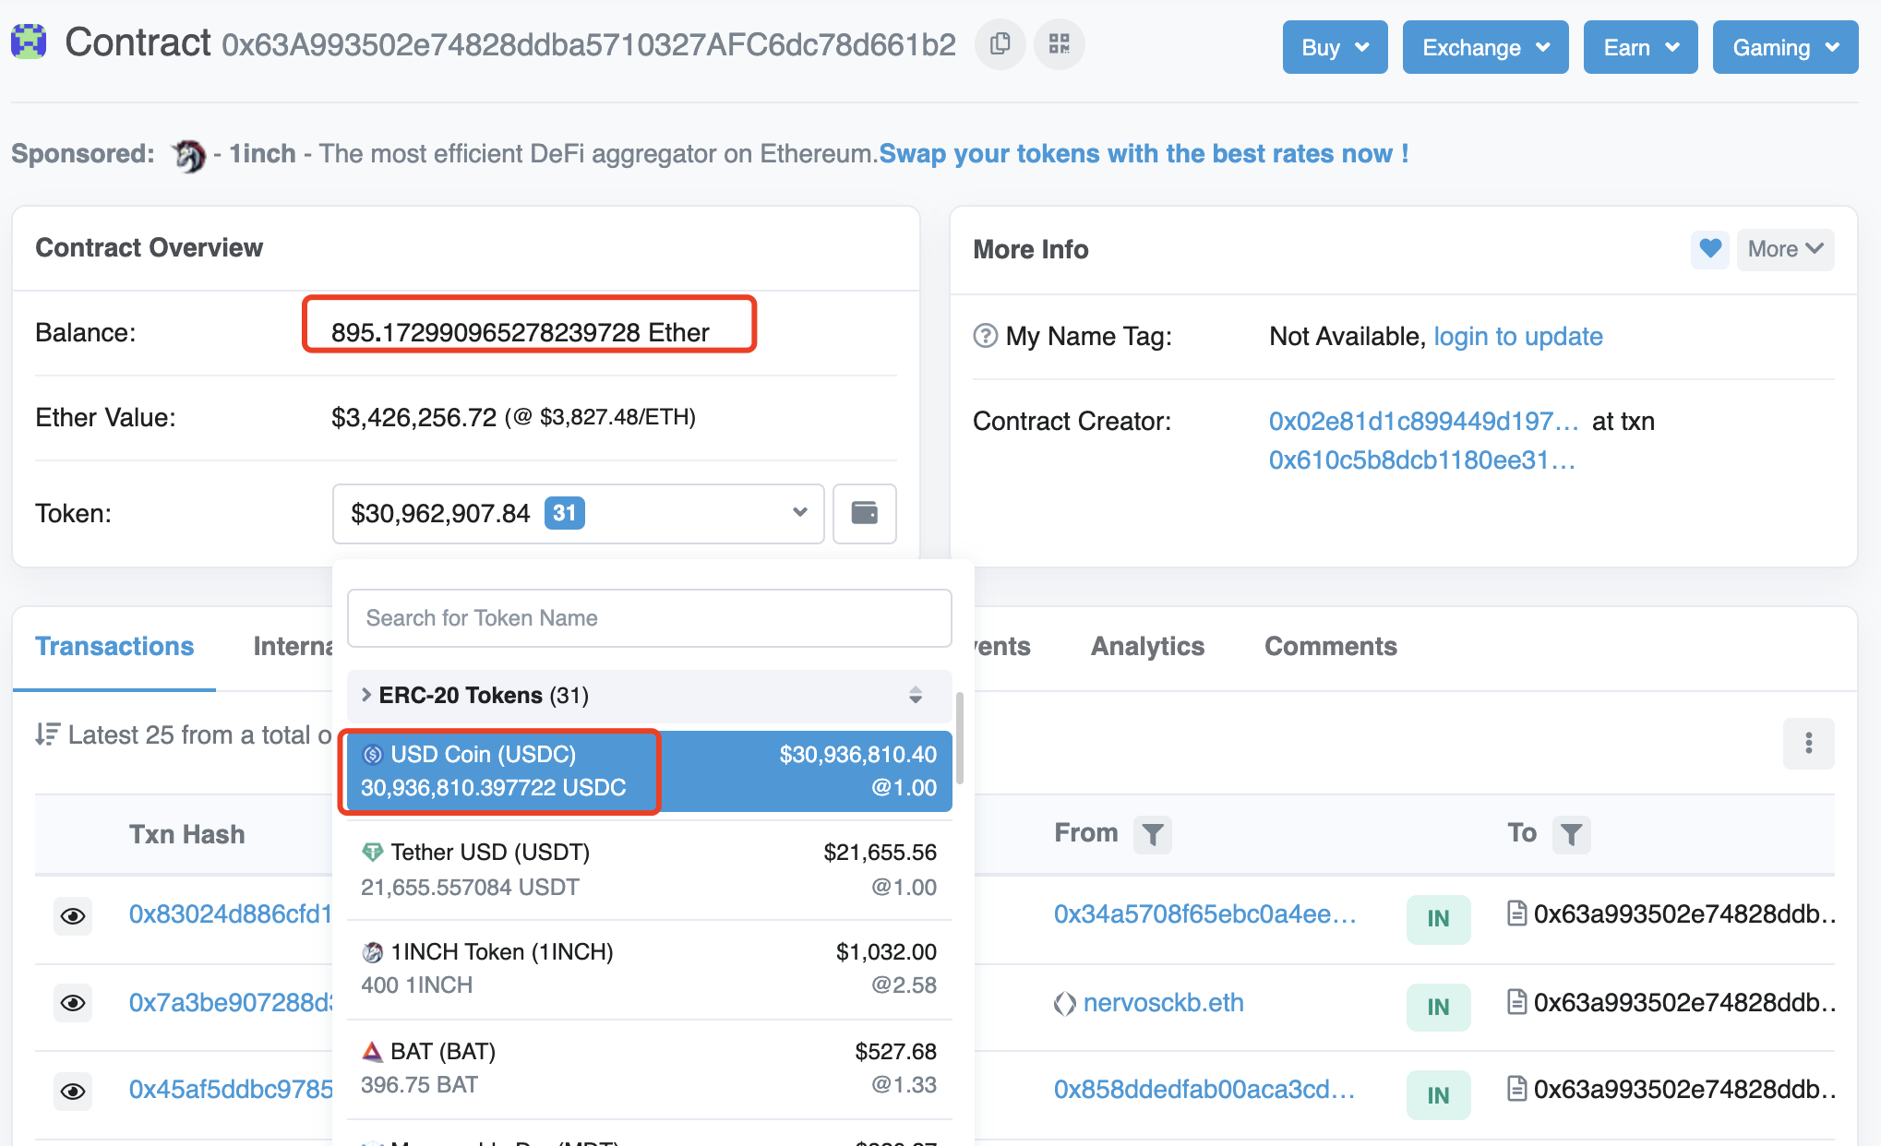The height and width of the screenshot is (1146, 1881).
Task: Toggle eye preview for transaction 0x45af5ddbc9785
Action: pos(73,1092)
